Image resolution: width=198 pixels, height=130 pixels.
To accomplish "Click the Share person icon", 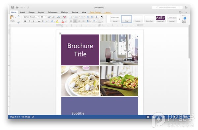I will point(186,8).
